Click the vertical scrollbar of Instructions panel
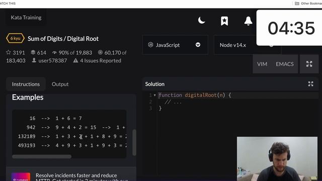The height and width of the screenshot is (181, 322). tap(134, 142)
